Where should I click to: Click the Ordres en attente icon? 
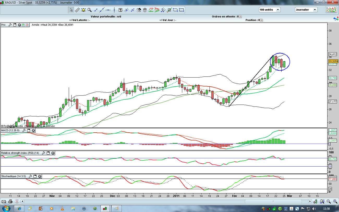[x=240, y=16]
